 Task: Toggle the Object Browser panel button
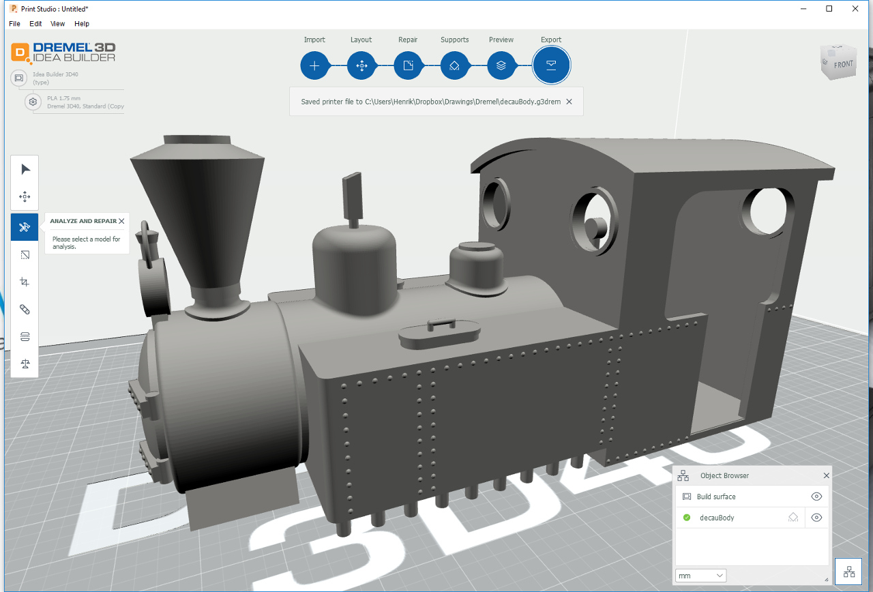pos(849,572)
